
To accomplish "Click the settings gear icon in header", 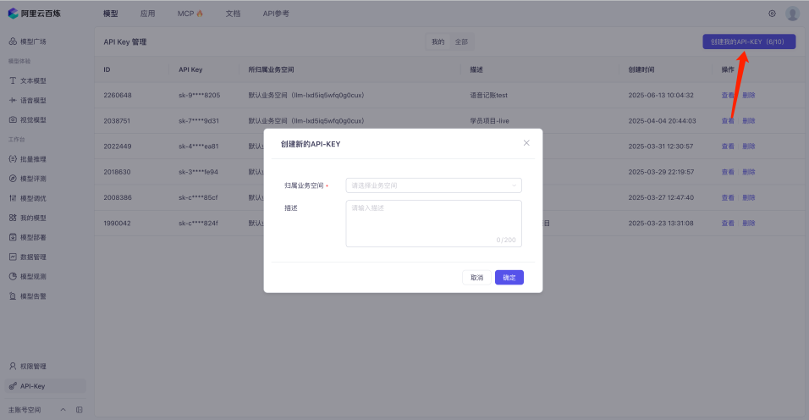I will point(772,14).
